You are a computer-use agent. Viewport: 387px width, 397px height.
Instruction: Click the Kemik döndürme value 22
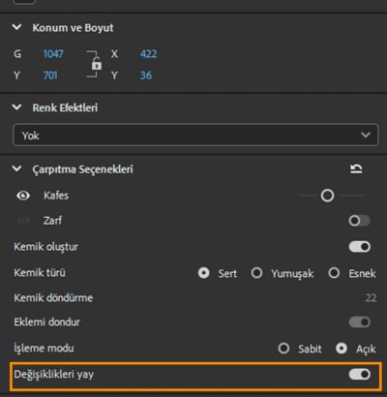tap(371, 297)
